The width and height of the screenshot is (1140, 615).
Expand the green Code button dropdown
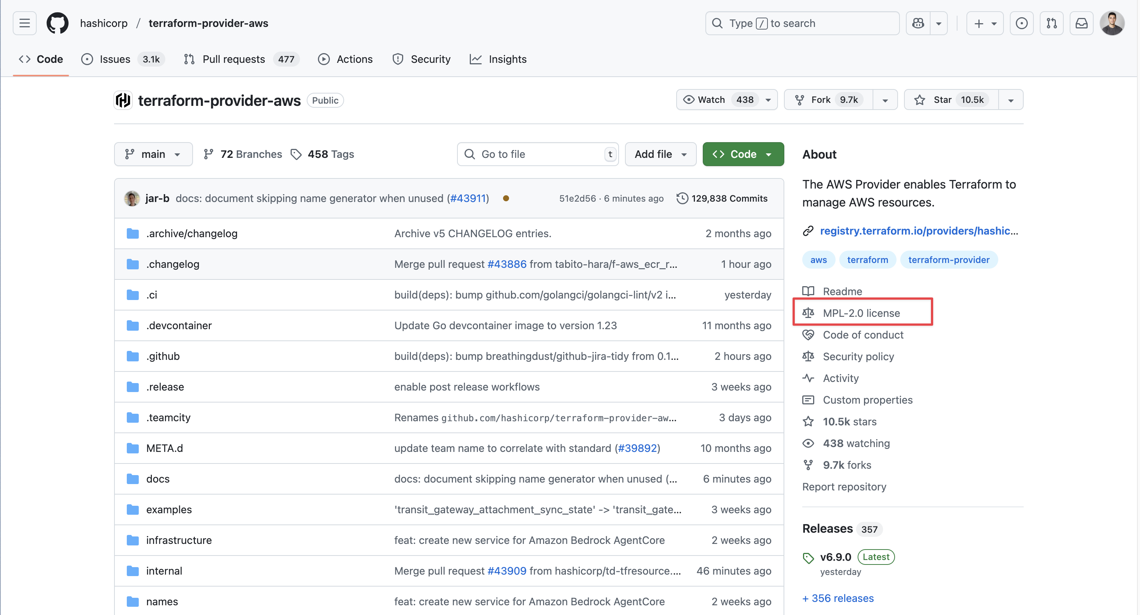point(768,154)
